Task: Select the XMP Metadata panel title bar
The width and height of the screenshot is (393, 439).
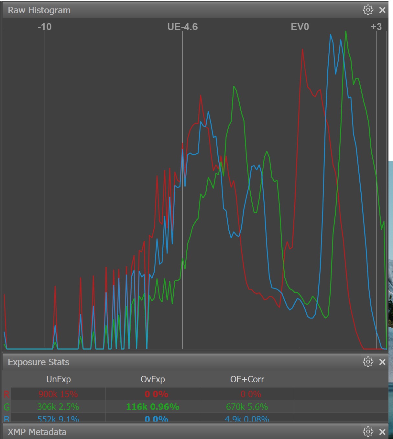Action: coord(37,432)
